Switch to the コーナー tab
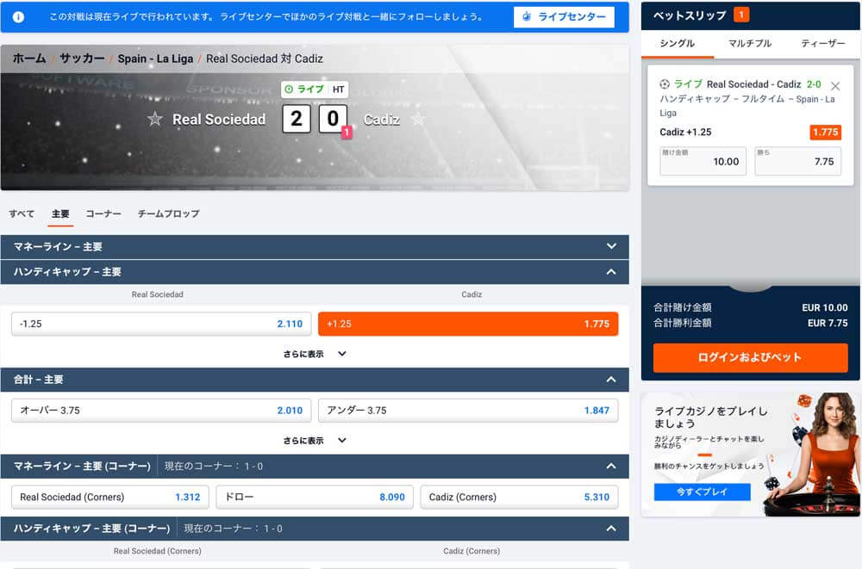This screenshot has width=862, height=569. (x=103, y=213)
